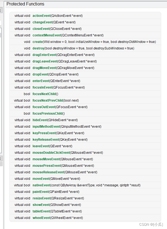167x229 pixels.
Task: Open the keyPressEvent function link
Action: (x=44, y=133)
